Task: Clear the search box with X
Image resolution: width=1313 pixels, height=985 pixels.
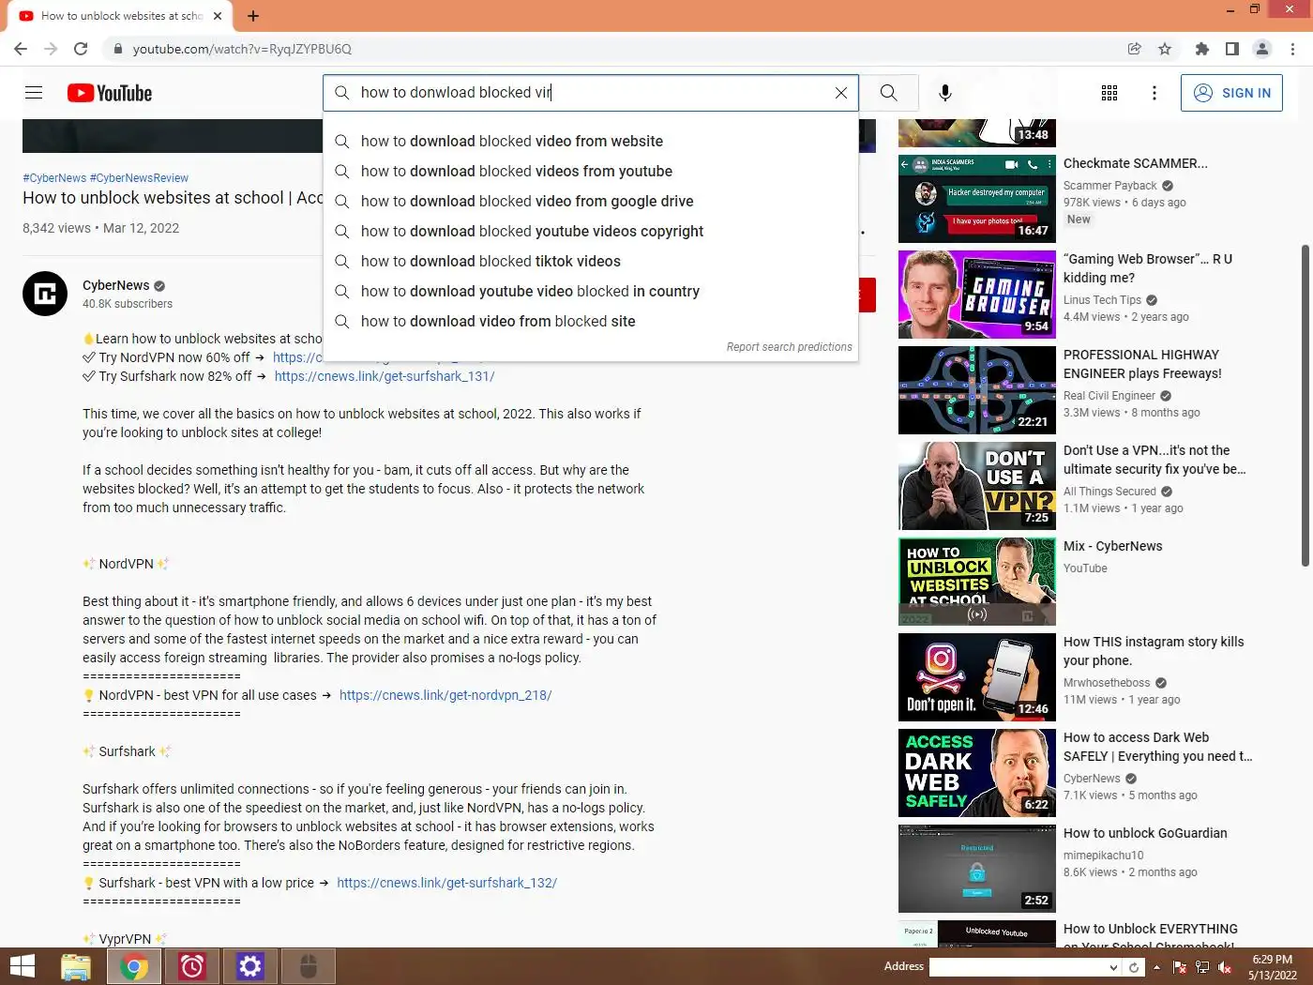Action: pyautogui.click(x=841, y=93)
